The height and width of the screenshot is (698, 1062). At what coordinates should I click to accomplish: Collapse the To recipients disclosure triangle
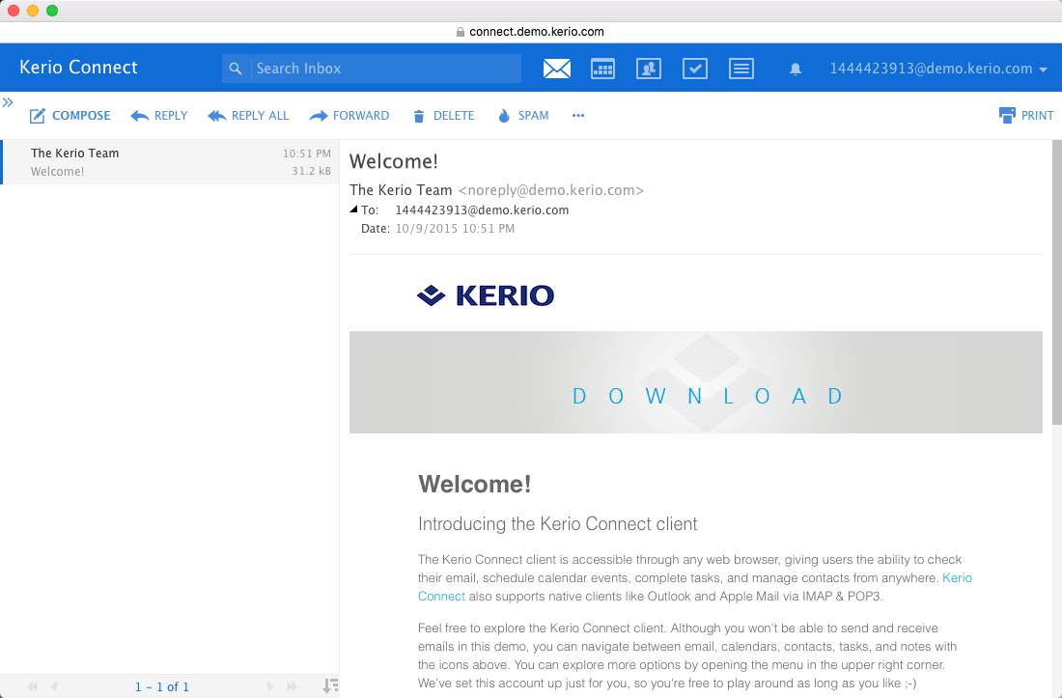pos(354,209)
